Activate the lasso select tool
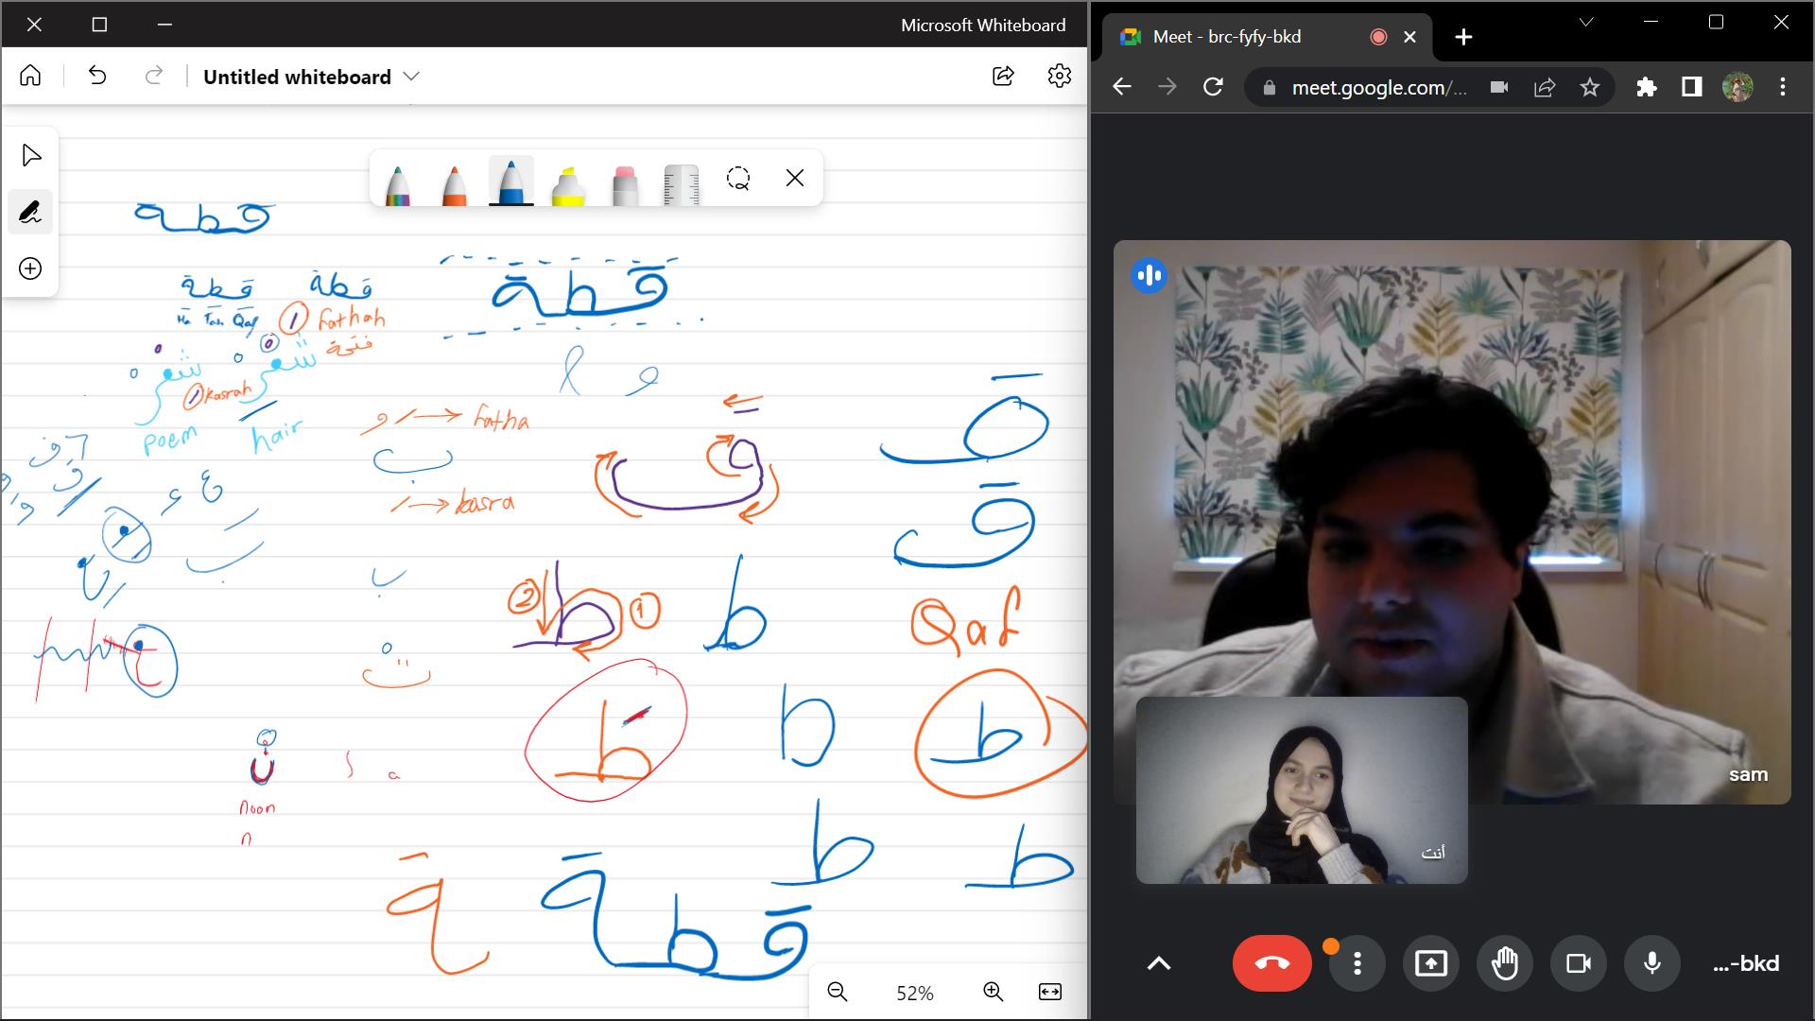Image resolution: width=1815 pixels, height=1021 pixels. point(738,179)
